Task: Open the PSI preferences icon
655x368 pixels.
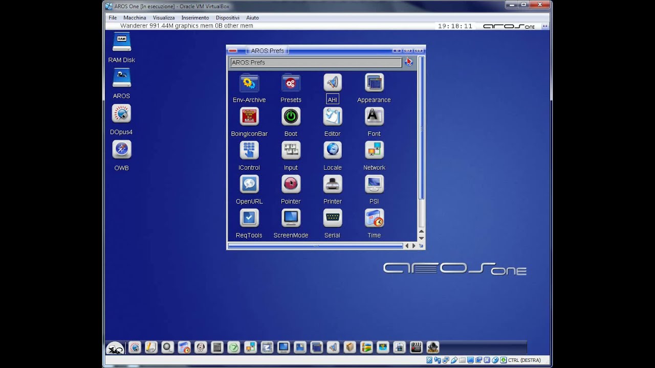Action: [374, 184]
